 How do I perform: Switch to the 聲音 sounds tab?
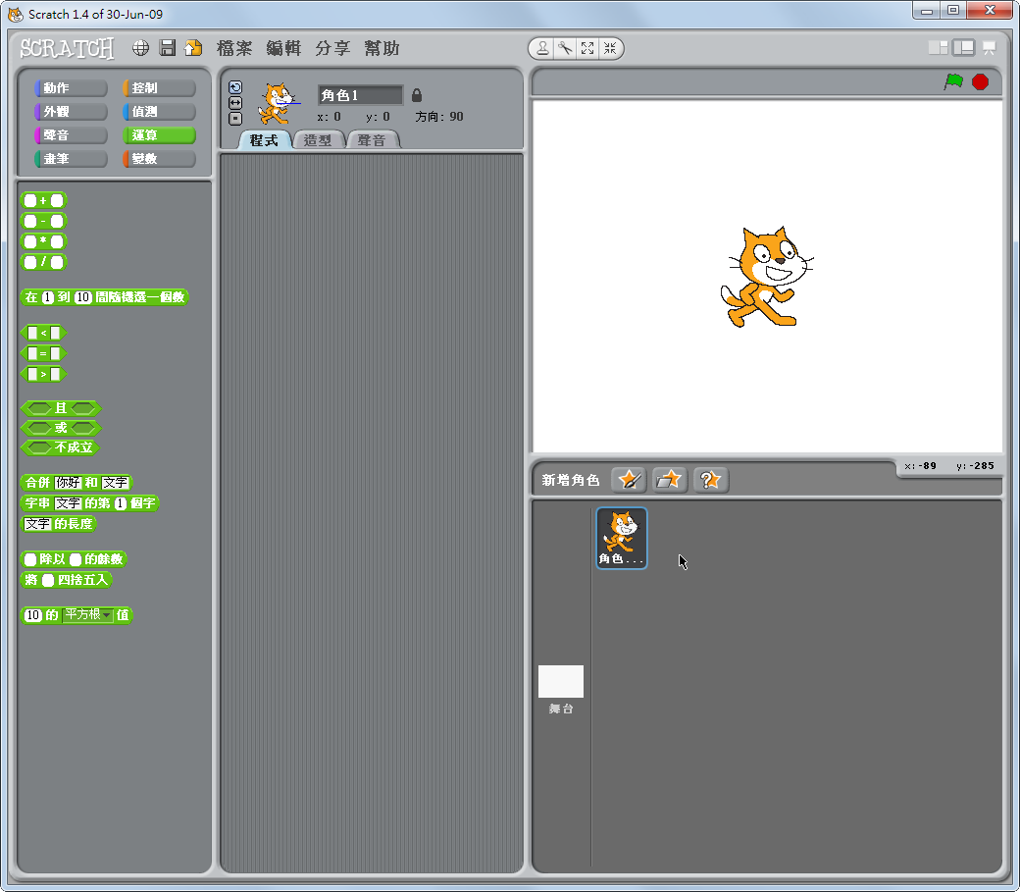pos(372,140)
